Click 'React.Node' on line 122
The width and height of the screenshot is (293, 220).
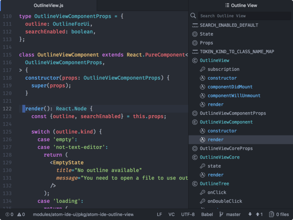pos(71,109)
